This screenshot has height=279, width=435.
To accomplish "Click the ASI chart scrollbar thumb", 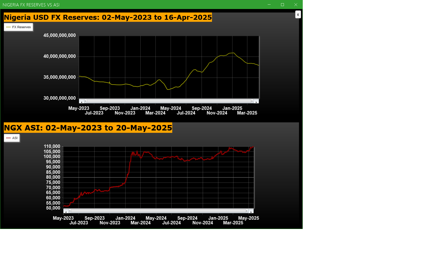I will 158,211.
